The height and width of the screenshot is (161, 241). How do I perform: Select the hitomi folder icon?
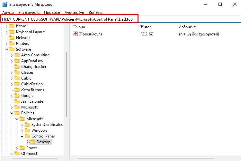tap(12, 26)
